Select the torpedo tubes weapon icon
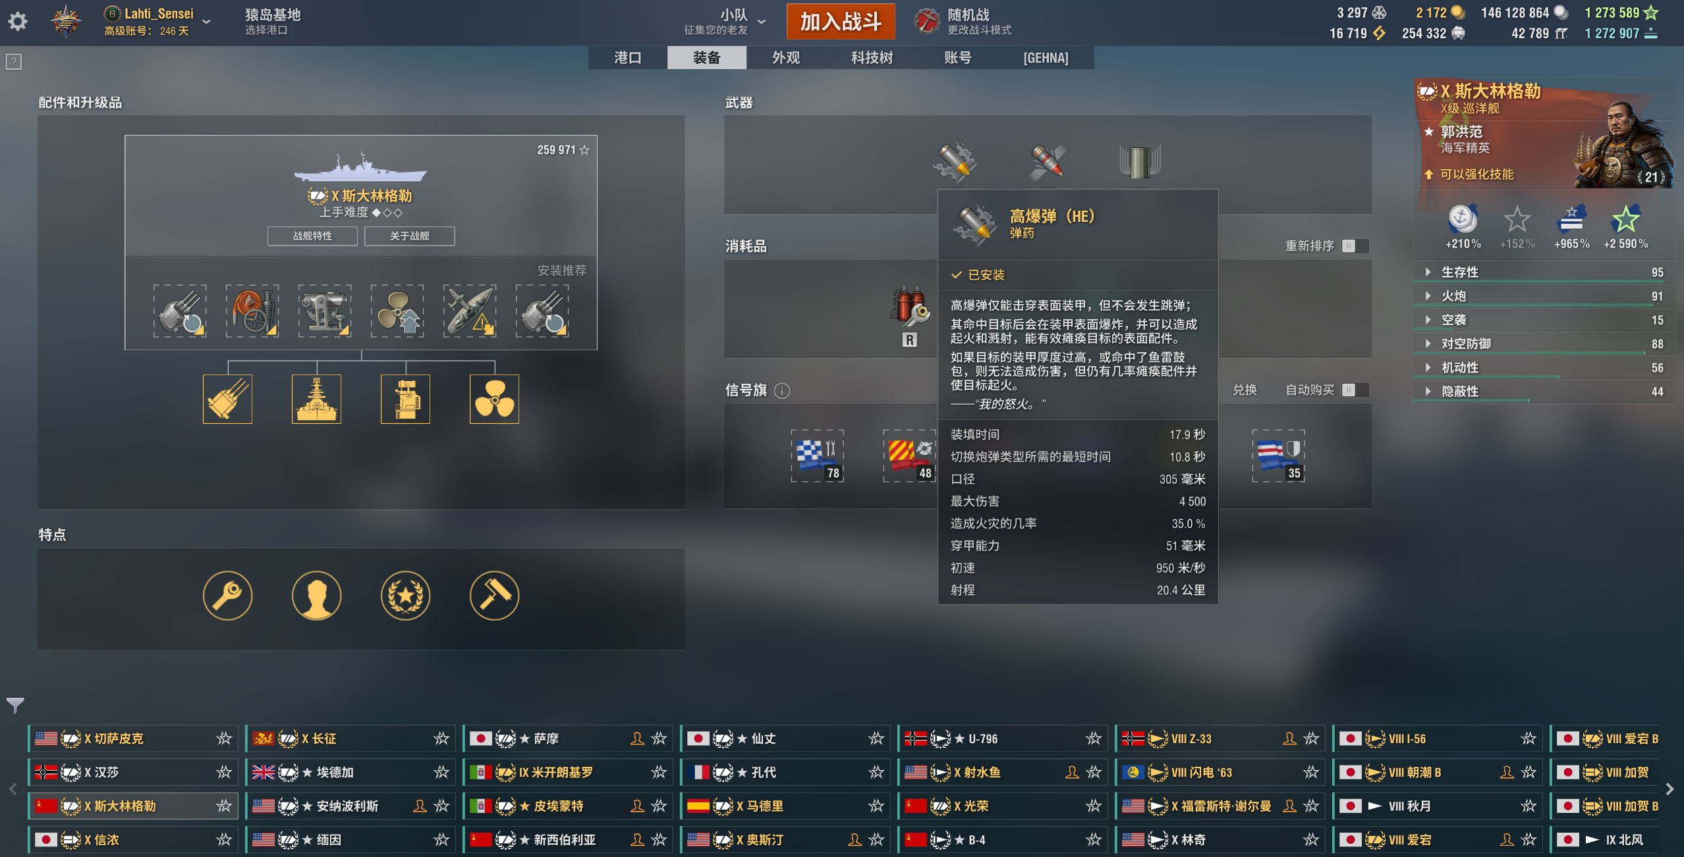Image resolution: width=1684 pixels, height=857 pixels. (1140, 161)
